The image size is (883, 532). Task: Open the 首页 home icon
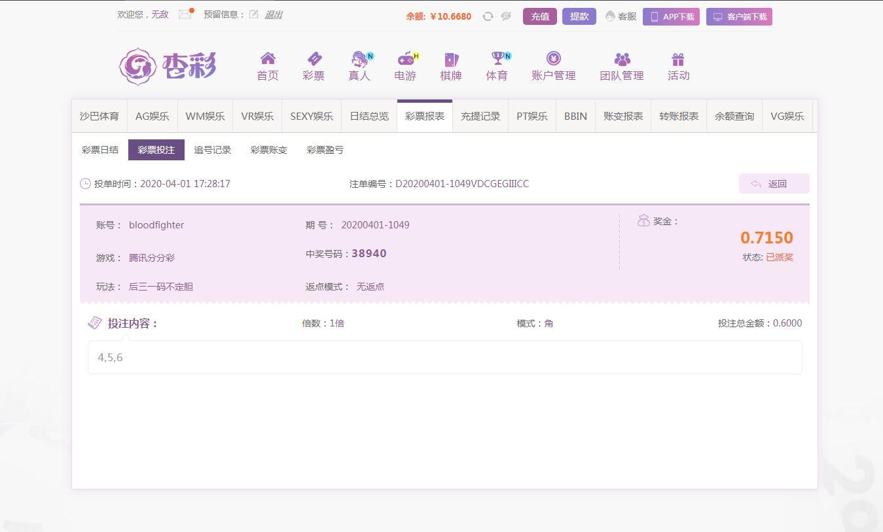click(268, 59)
